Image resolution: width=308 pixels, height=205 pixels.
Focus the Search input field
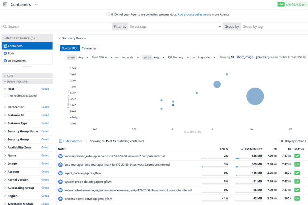click(57, 26)
